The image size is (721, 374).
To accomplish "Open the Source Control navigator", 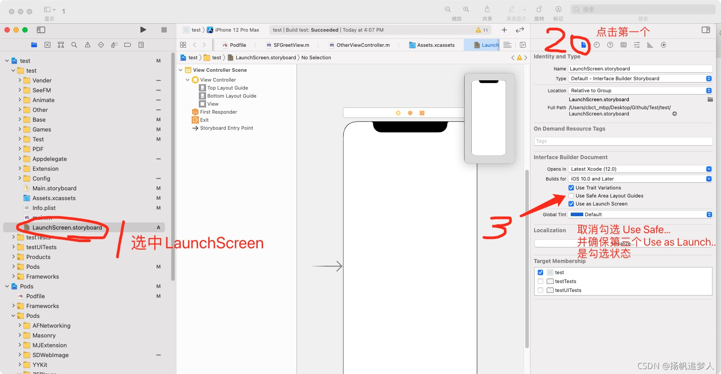I will (x=48, y=45).
